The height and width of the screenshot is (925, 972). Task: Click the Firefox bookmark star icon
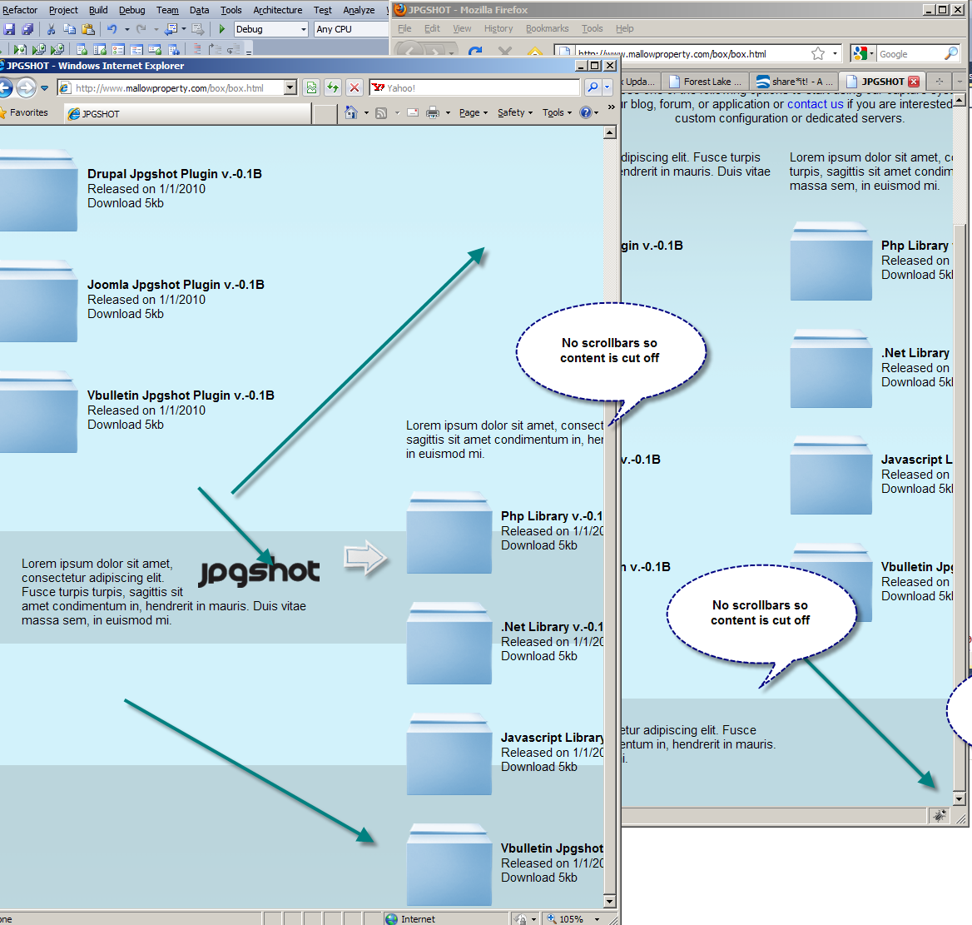818,54
